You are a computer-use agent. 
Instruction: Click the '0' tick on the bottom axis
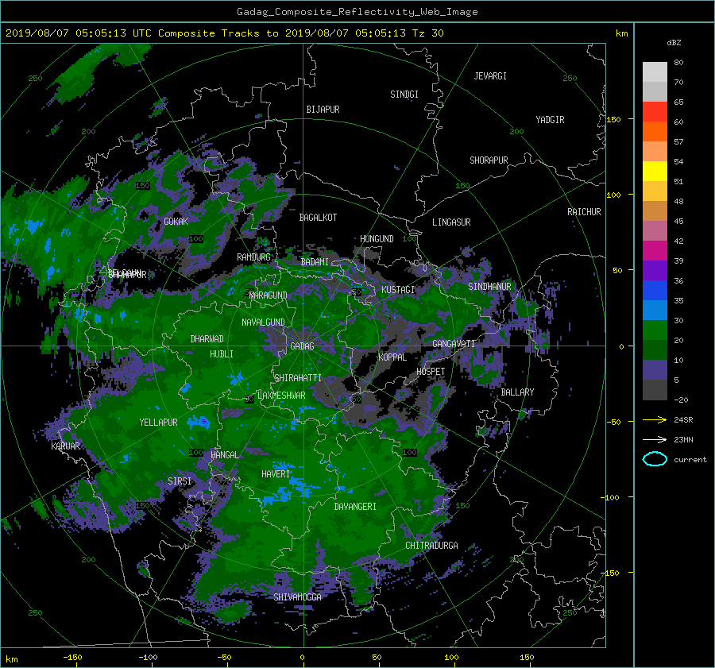[x=302, y=658]
